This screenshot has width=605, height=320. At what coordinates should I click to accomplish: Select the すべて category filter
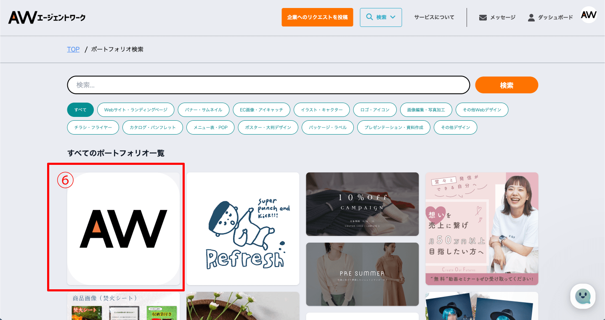click(x=80, y=110)
